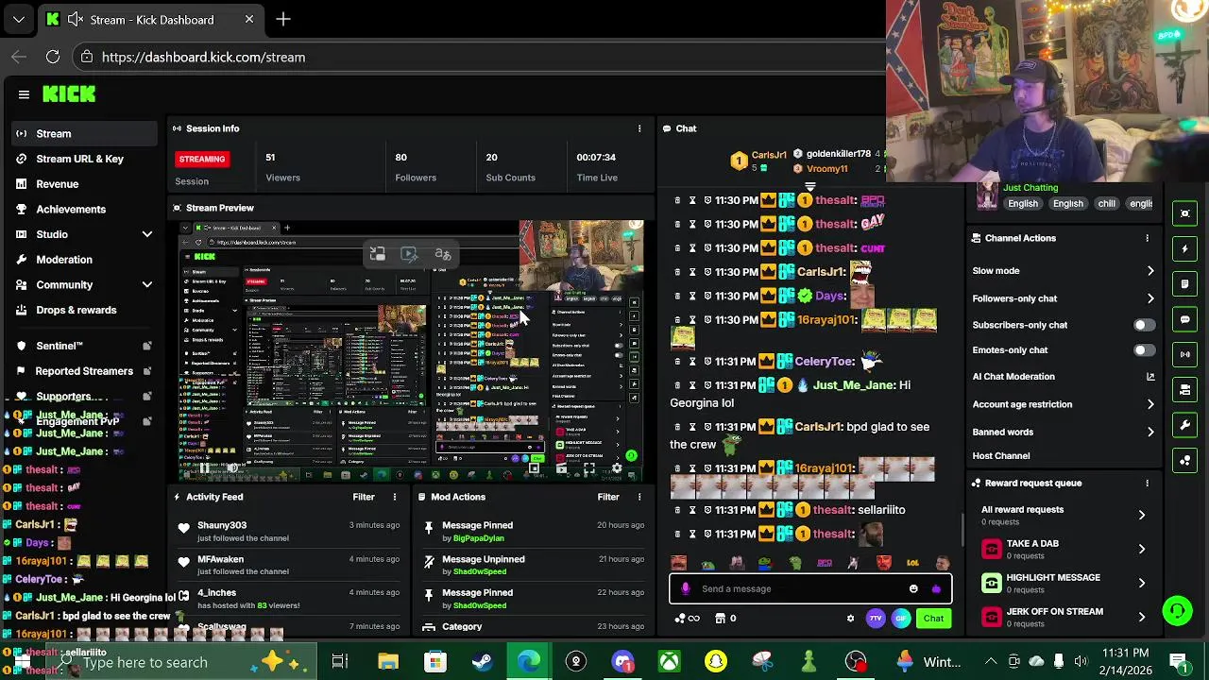Expand All reward requests
Viewport: 1209px width, 680px height.
pyautogui.click(x=1141, y=515)
